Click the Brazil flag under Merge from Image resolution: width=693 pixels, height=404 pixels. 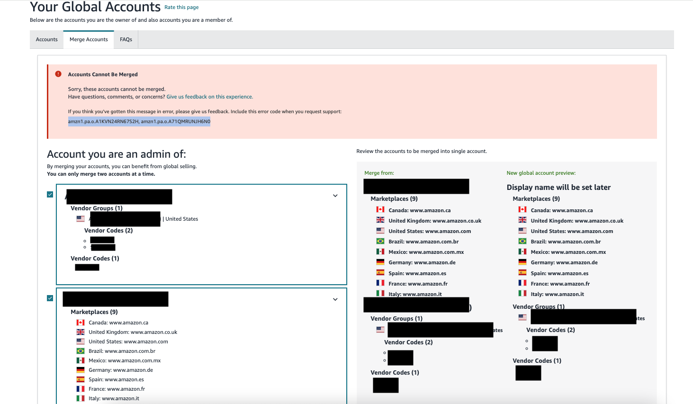pos(380,241)
